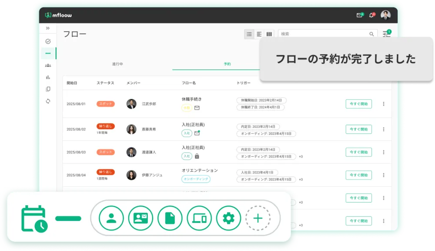Image resolution: width=435 pixels, height=251 pixels.
Task: Expand +3 triggers in 2025/08/03 row
Action: [x=301, y=157]
